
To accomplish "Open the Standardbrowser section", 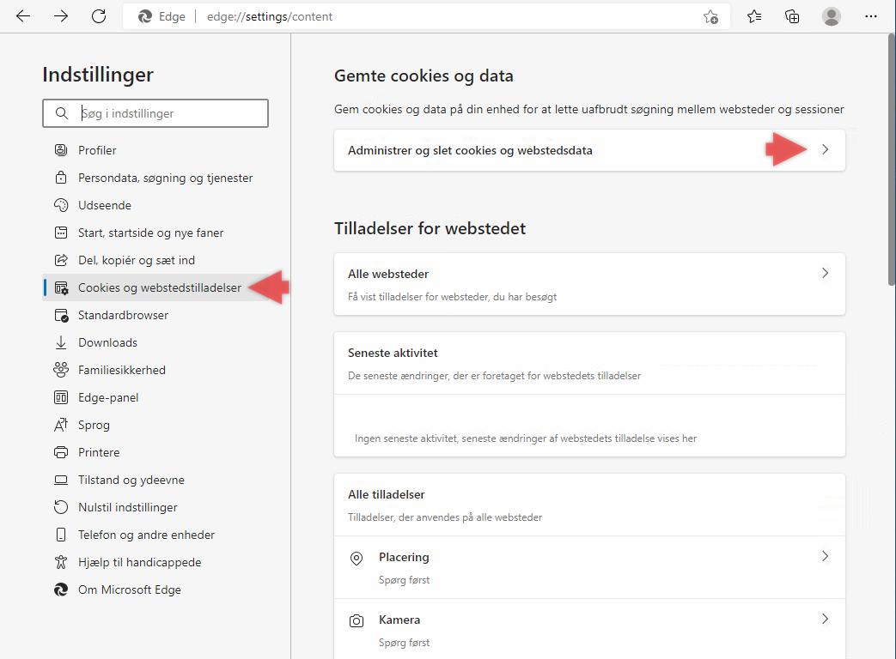I will 155,315.
